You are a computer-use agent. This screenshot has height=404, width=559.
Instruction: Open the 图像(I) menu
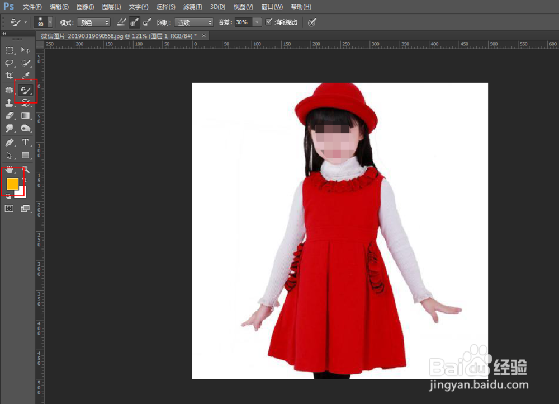point(85,7)
